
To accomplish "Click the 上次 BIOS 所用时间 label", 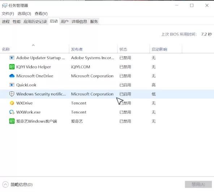I will coord(179,34).
